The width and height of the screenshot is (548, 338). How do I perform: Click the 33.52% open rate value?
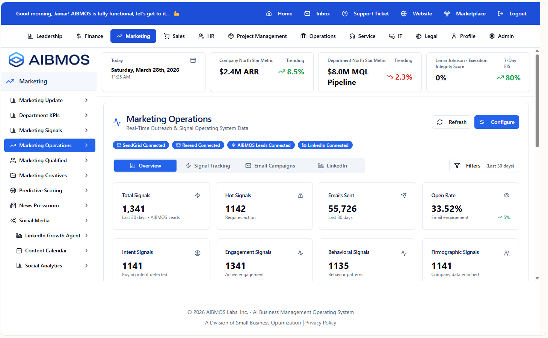coord(447,209)
